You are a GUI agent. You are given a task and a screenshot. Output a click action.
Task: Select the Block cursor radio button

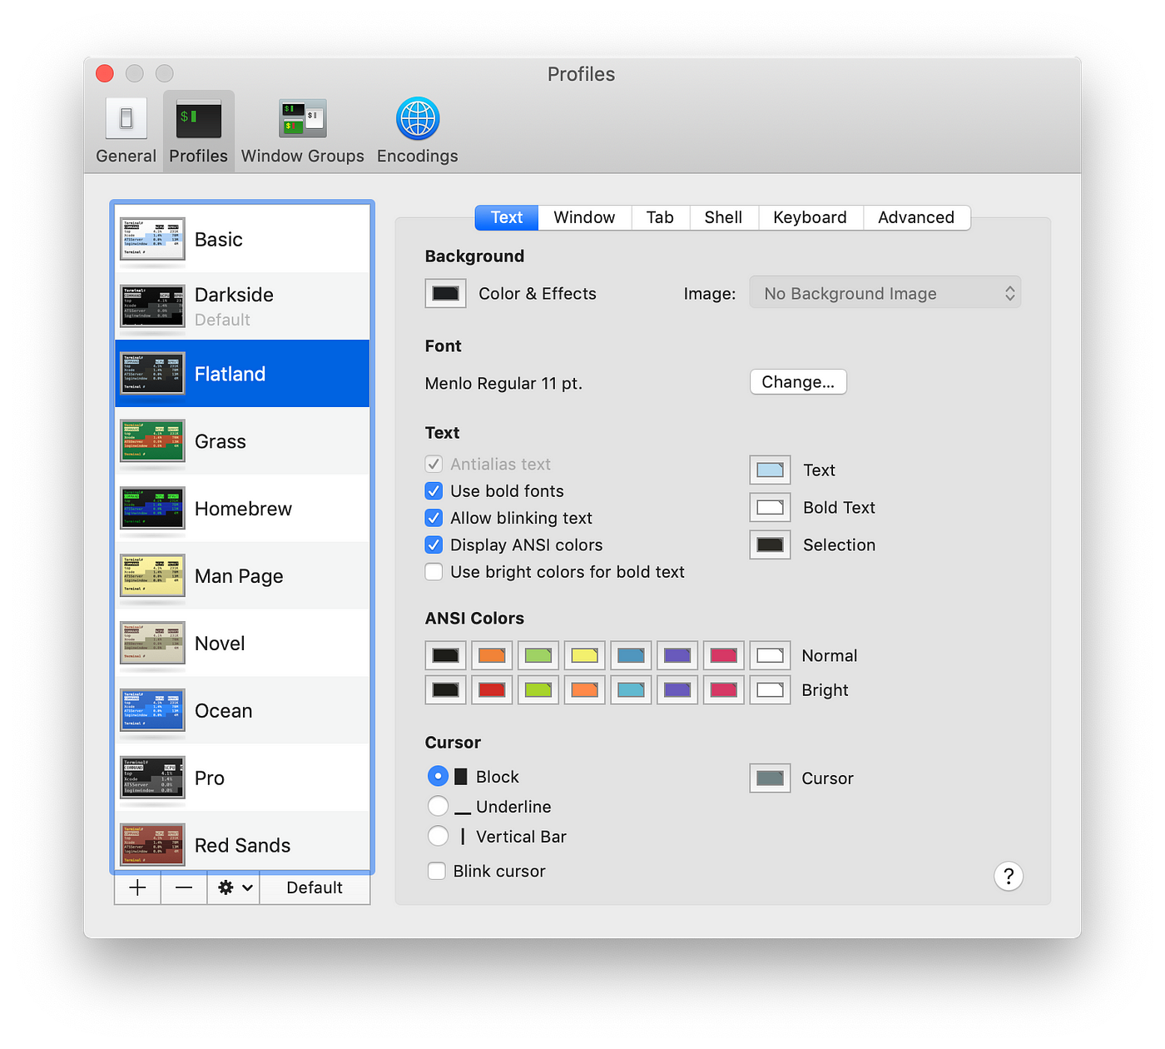(x=438, y=776)
